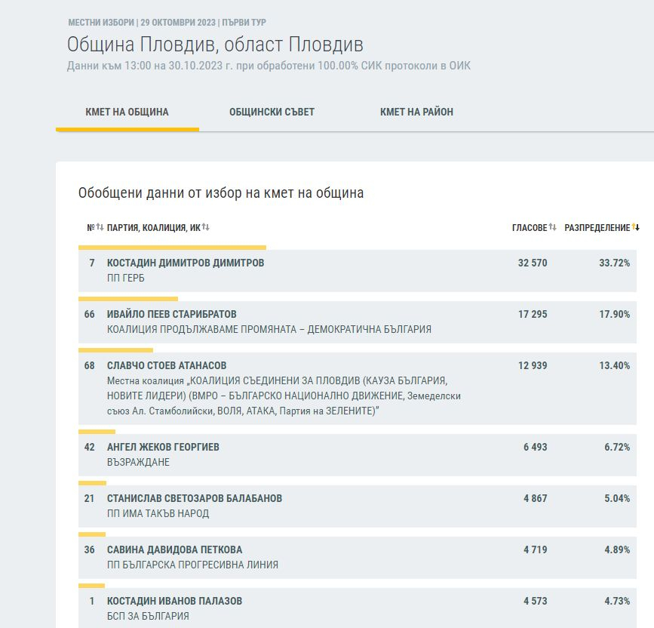Viewport: 654px width, 628px height.
Task: Click ballot number 66 in Старибратов row
Action: (x=89, y=314)
